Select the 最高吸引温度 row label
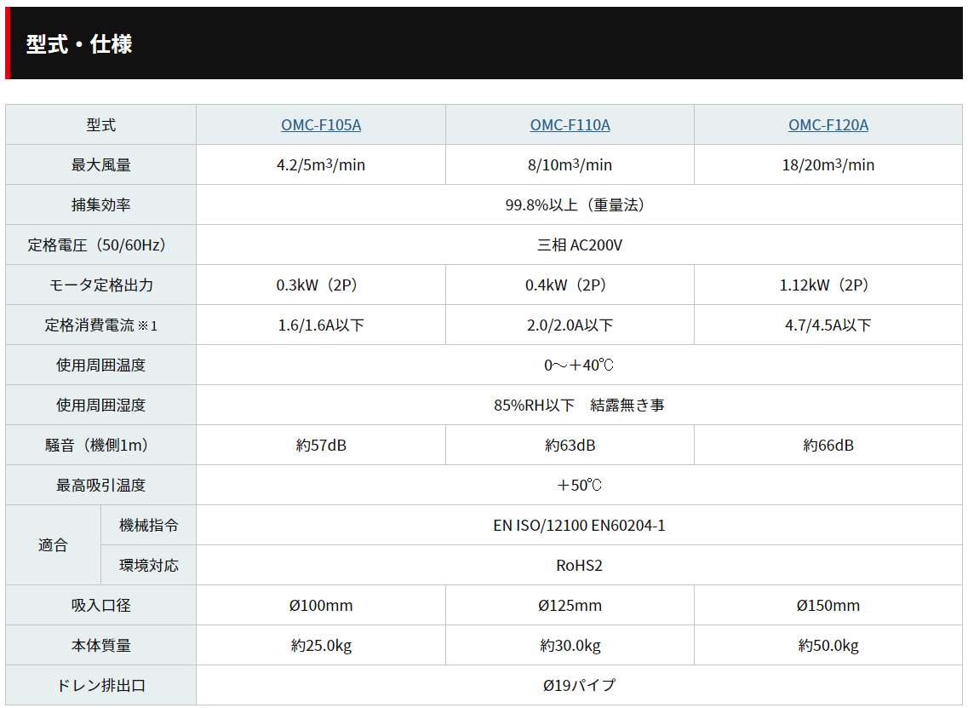This screenshot has height=708, width=968. [x=101, y=485]
